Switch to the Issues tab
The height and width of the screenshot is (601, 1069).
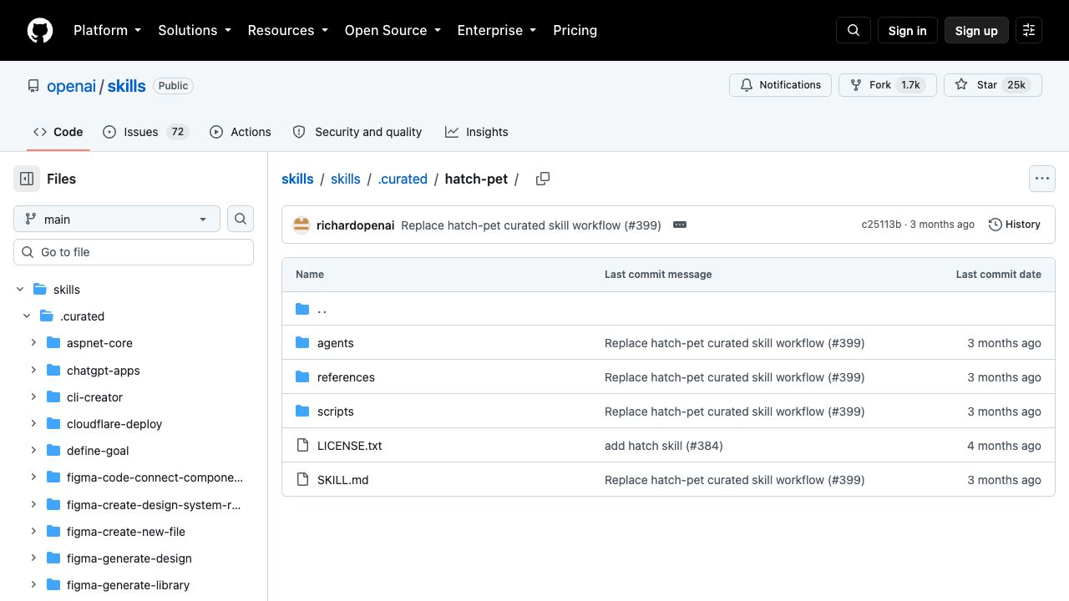coord(146,132)
